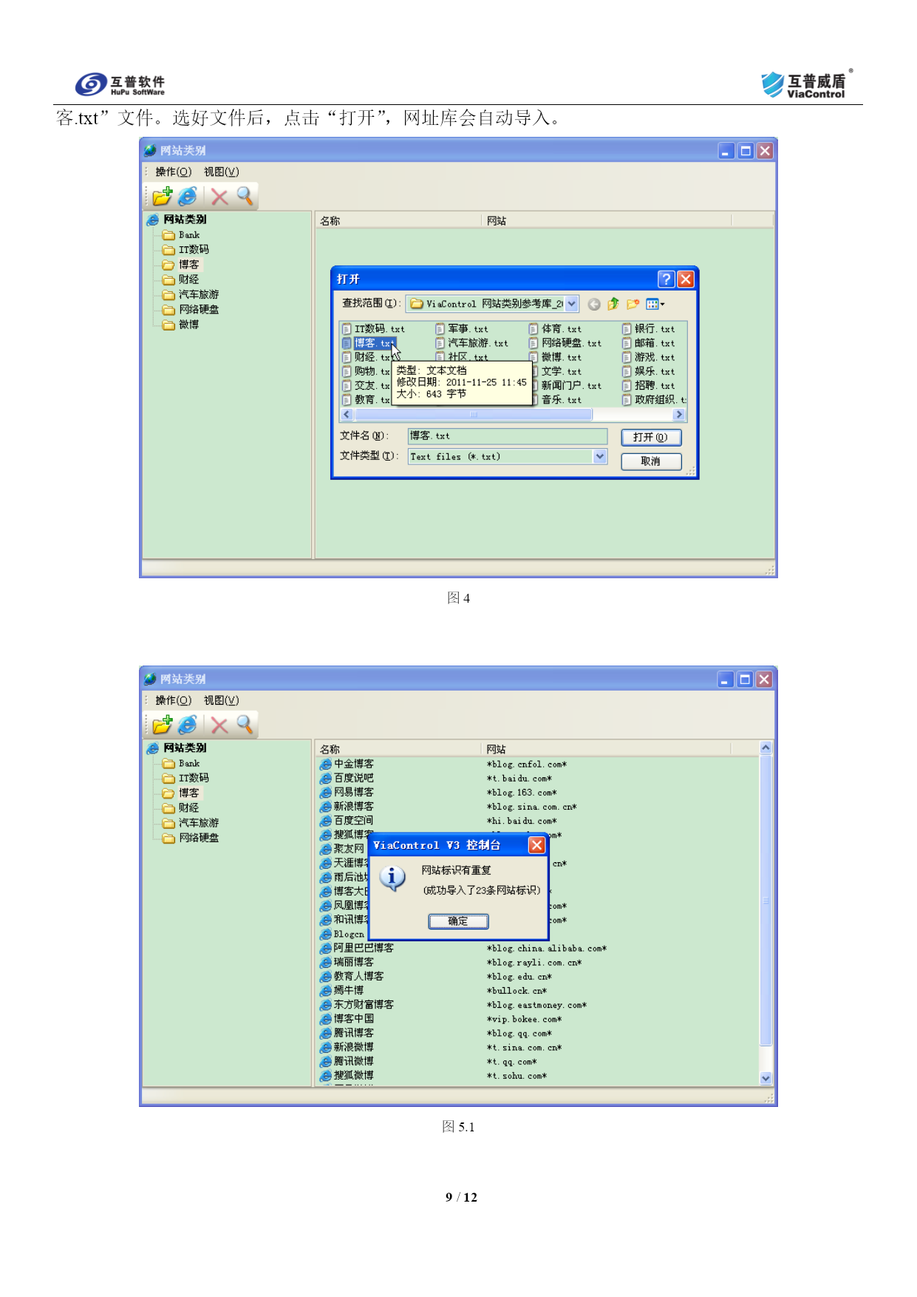
Task: Click the red delete X icon in upper window toolbar
Action: [219, 197]
